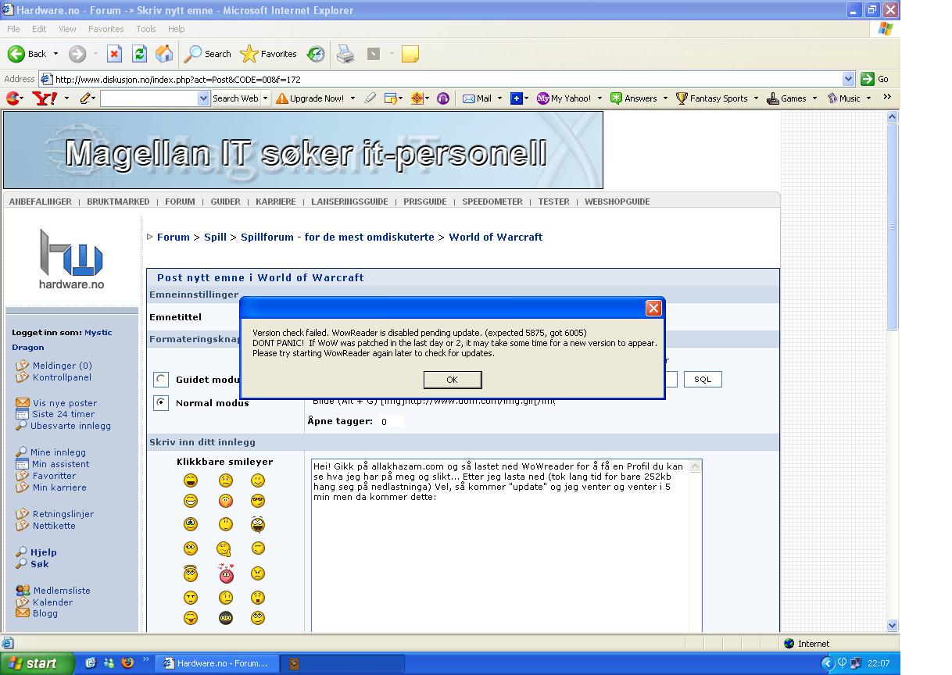The image size is (952, 675).
Task: Open the Tools menu
Action: pyautogui.click(x=146, y=29)
